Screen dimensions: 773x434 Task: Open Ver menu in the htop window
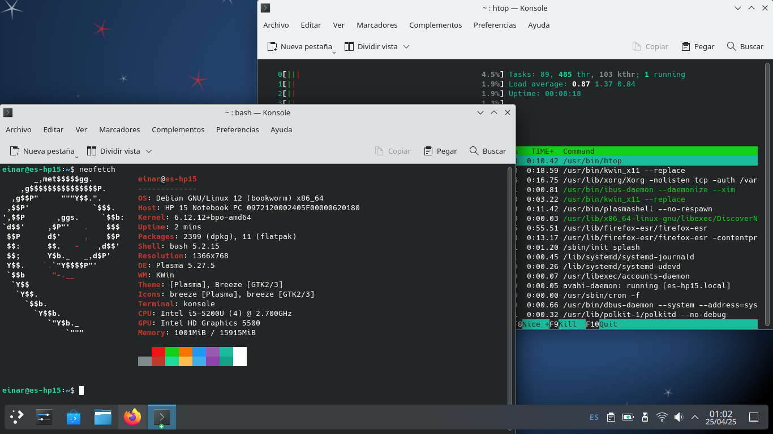(x=339, y=25)
